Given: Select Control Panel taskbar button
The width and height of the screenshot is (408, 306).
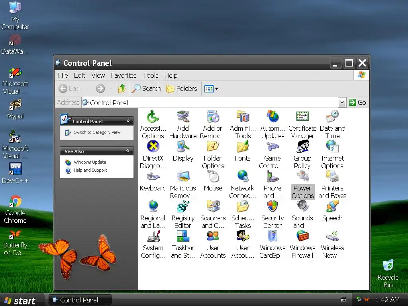Looking at the screenshot, I should coord(80,300).
